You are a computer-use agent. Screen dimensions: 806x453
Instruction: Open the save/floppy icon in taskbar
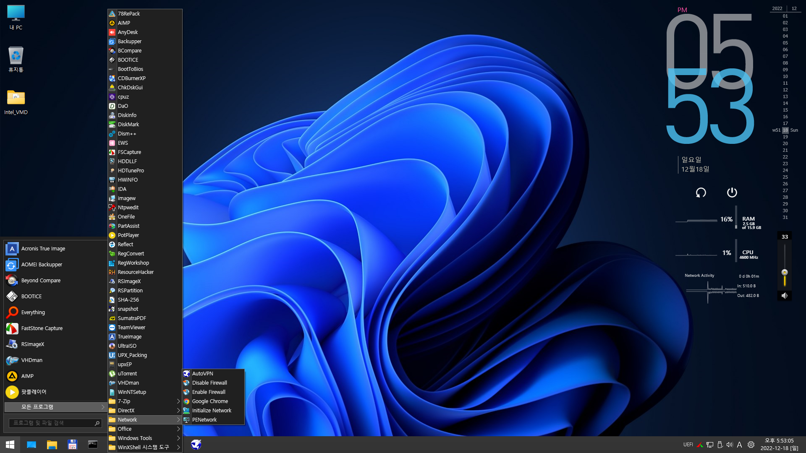coord(72,445)
